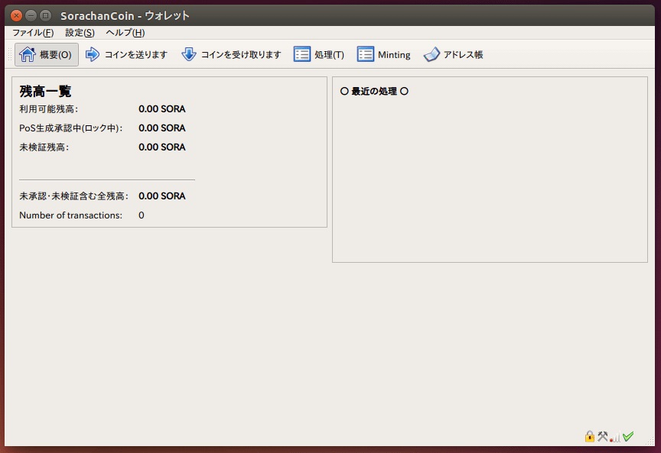661x453 pixels.
Task: Click the toolbar drag handle grip
Action: (x=10, y=54)
